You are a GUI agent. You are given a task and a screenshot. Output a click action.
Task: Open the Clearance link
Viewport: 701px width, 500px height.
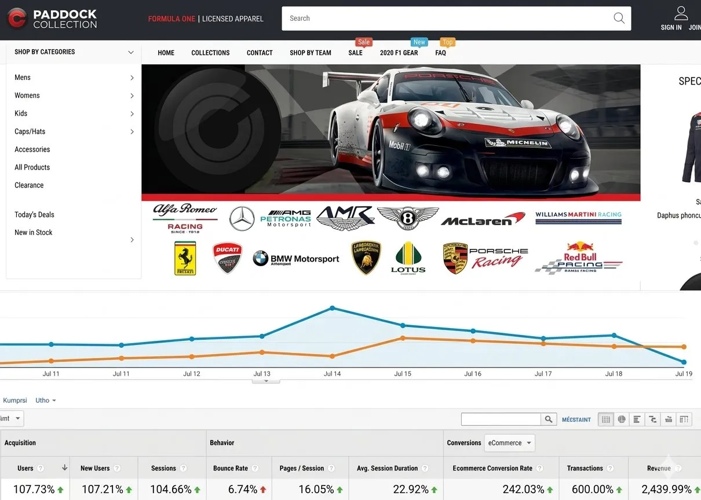click(x=29, y=185)
